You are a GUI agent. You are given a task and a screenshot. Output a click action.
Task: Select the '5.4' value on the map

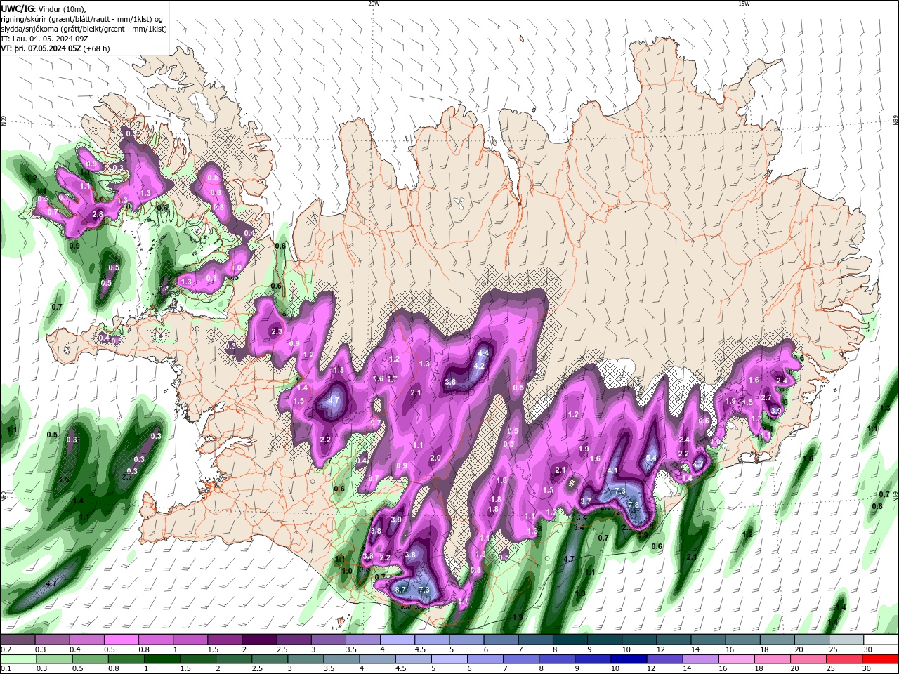[x=651, y=458]
